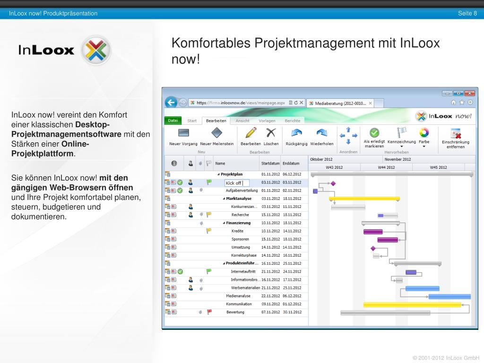Click the Wiederholen redo arrow
The height and width of the screenshot is (363, 484).
coord(321,133)
